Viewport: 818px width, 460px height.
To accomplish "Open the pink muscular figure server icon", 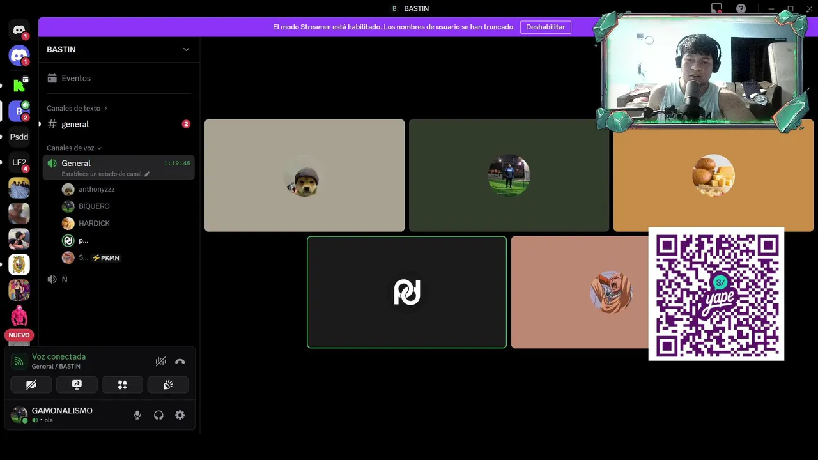I will (x=19, y=316).
